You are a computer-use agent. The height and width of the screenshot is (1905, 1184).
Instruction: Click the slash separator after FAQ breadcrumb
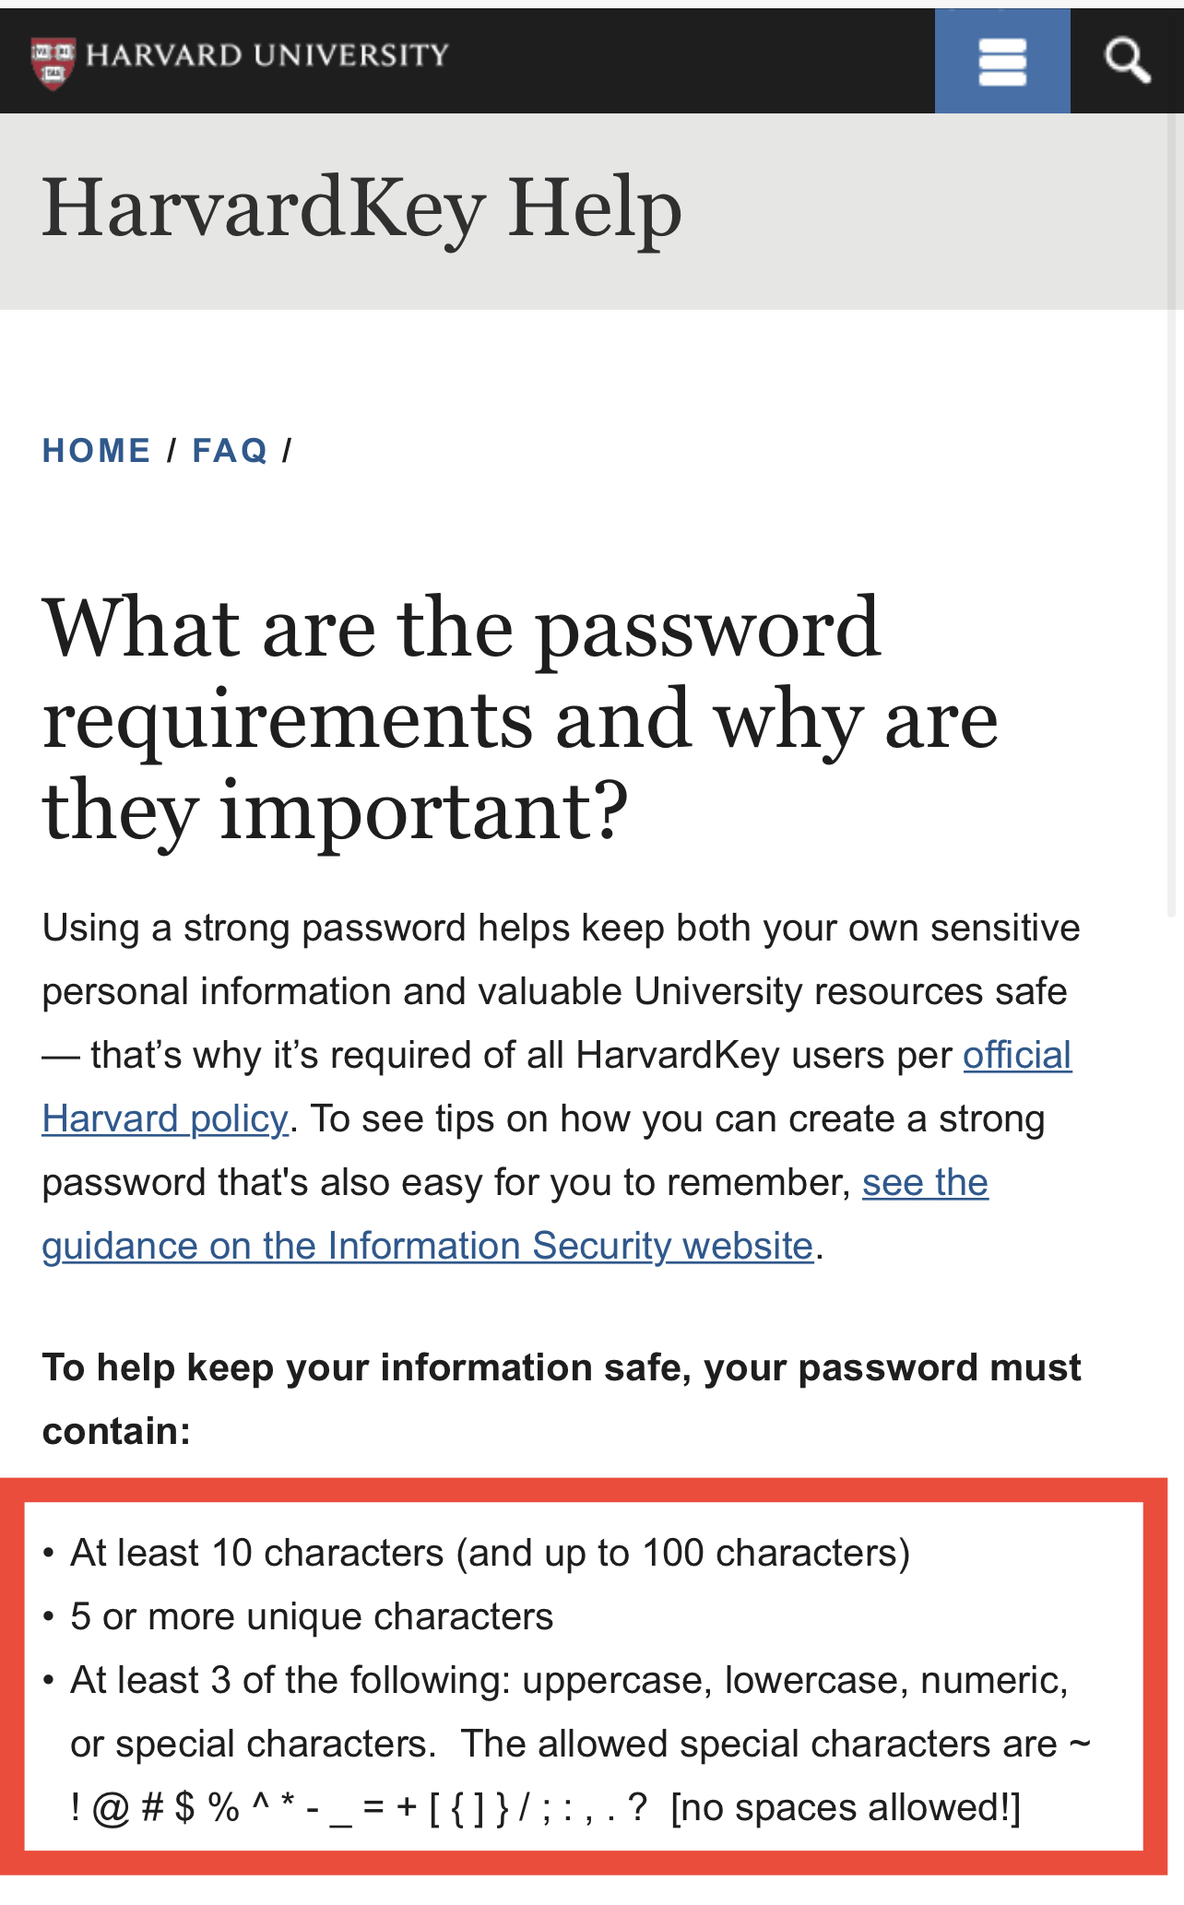287,451
